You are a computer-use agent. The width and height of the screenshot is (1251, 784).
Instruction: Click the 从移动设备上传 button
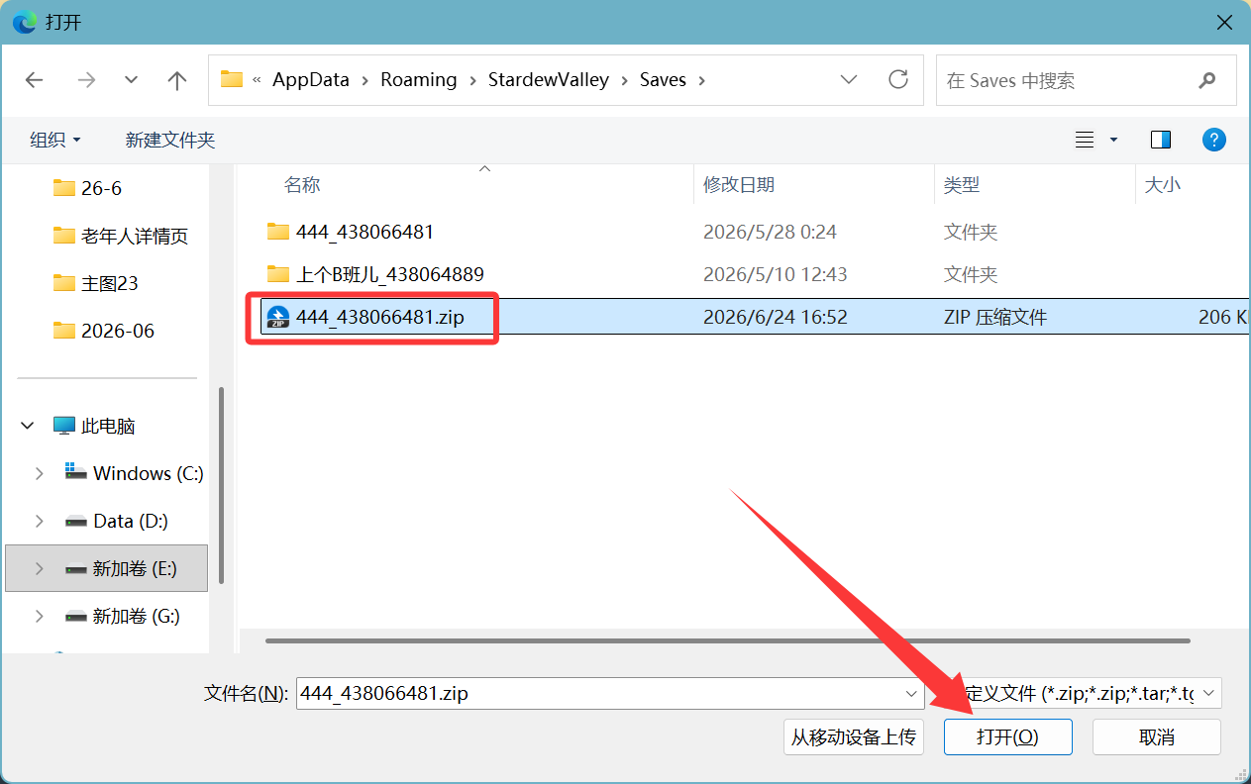coord(853,736)
